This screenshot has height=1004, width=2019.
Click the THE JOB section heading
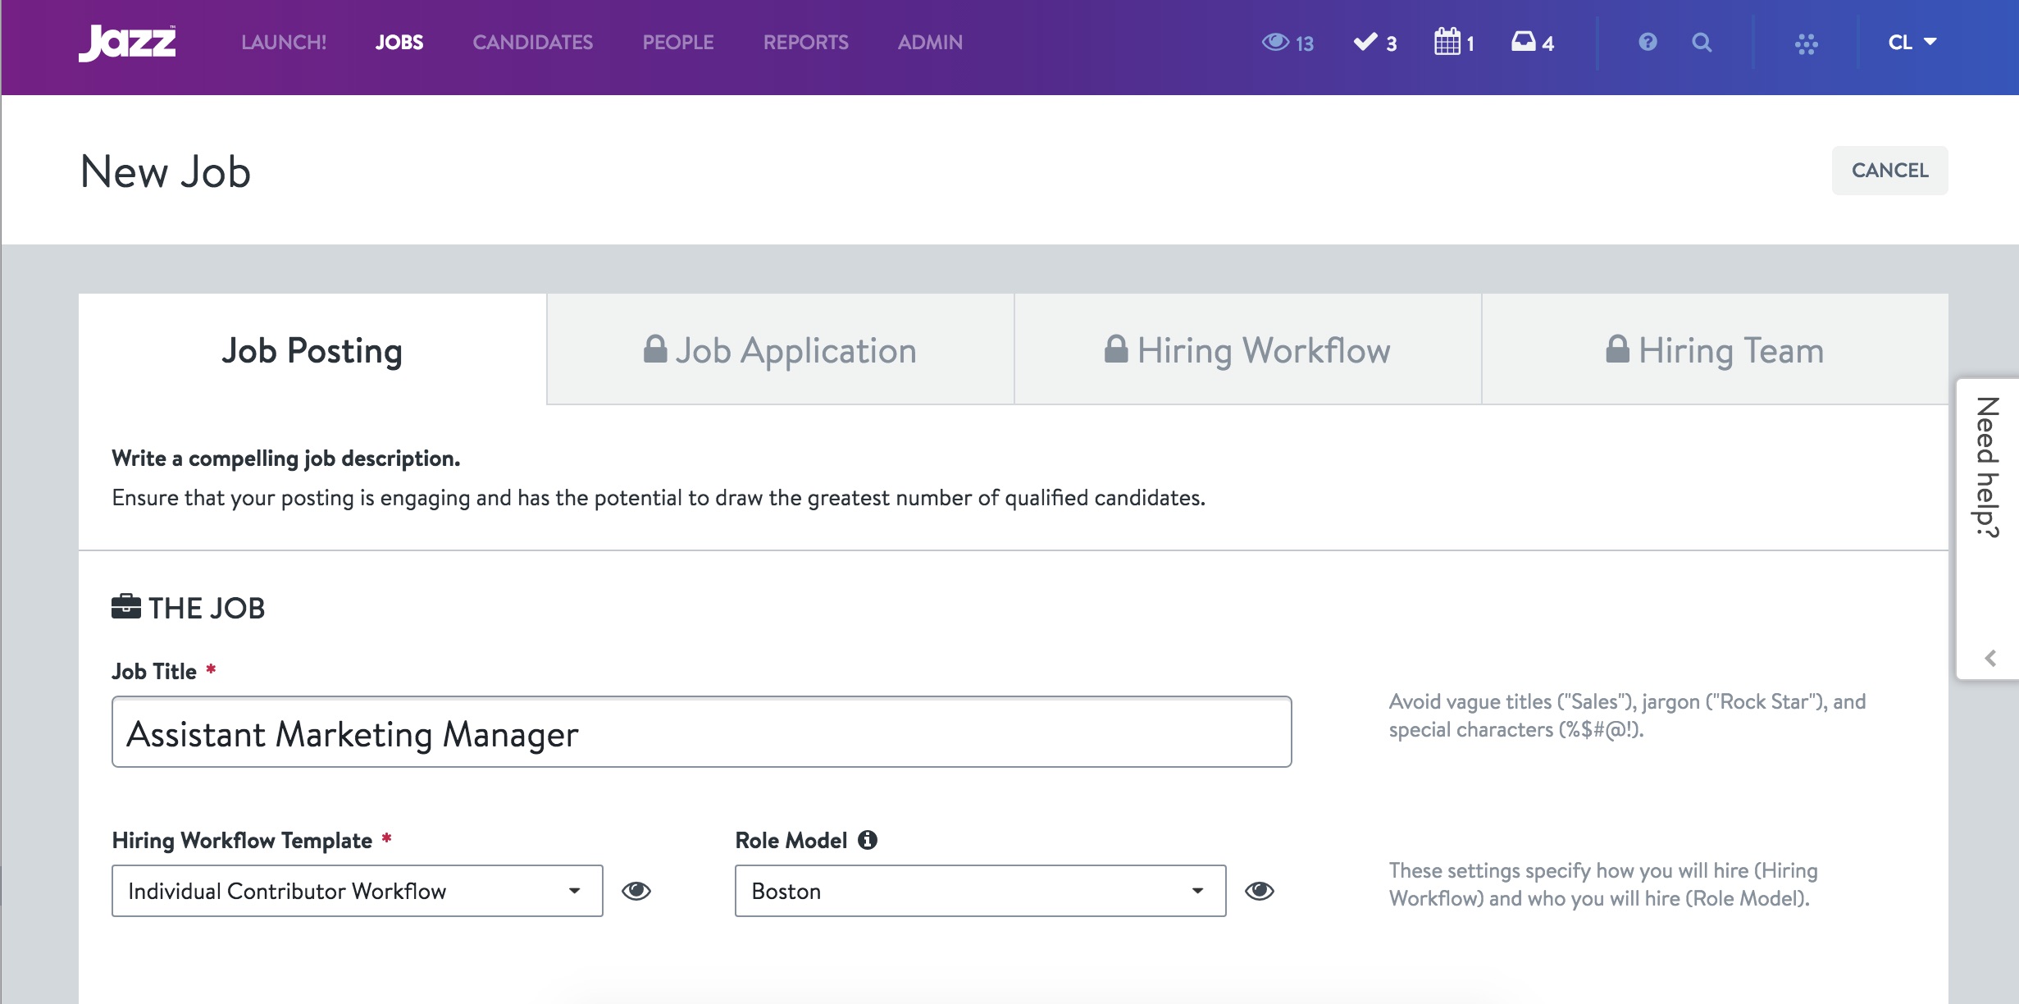click(189, 608)
